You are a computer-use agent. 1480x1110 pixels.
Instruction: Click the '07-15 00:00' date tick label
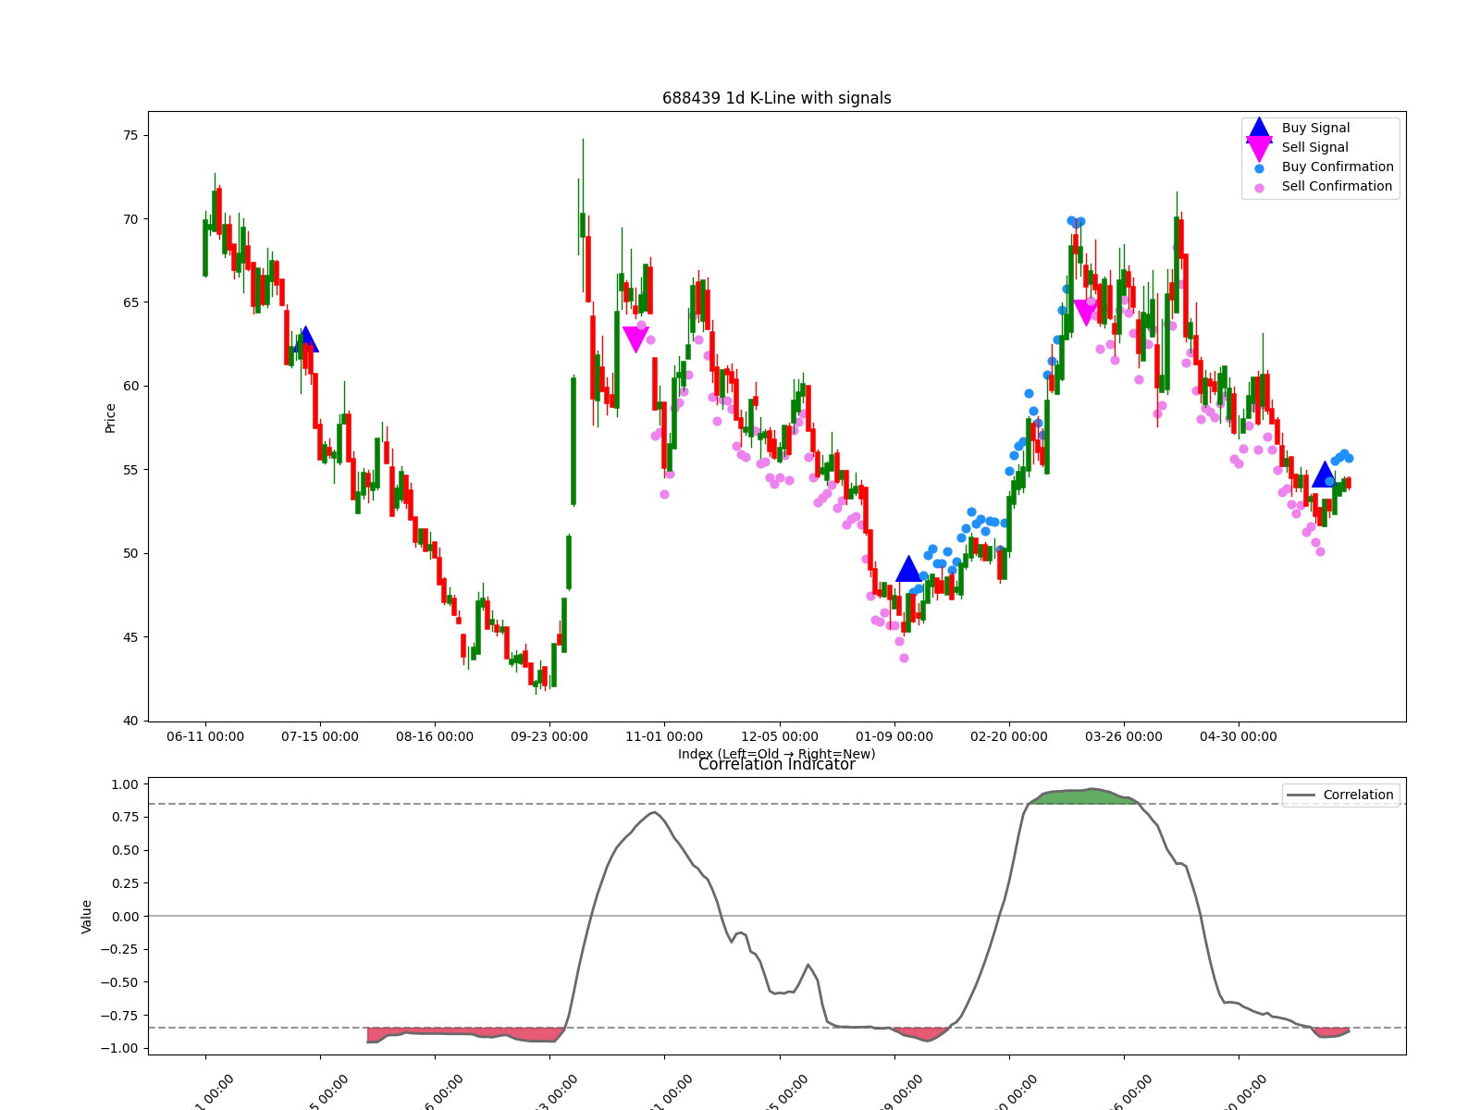click(320, 736)
